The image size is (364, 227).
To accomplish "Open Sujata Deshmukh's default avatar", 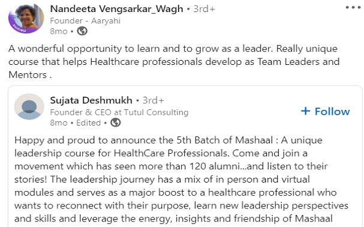I will (x=29, y=107).
